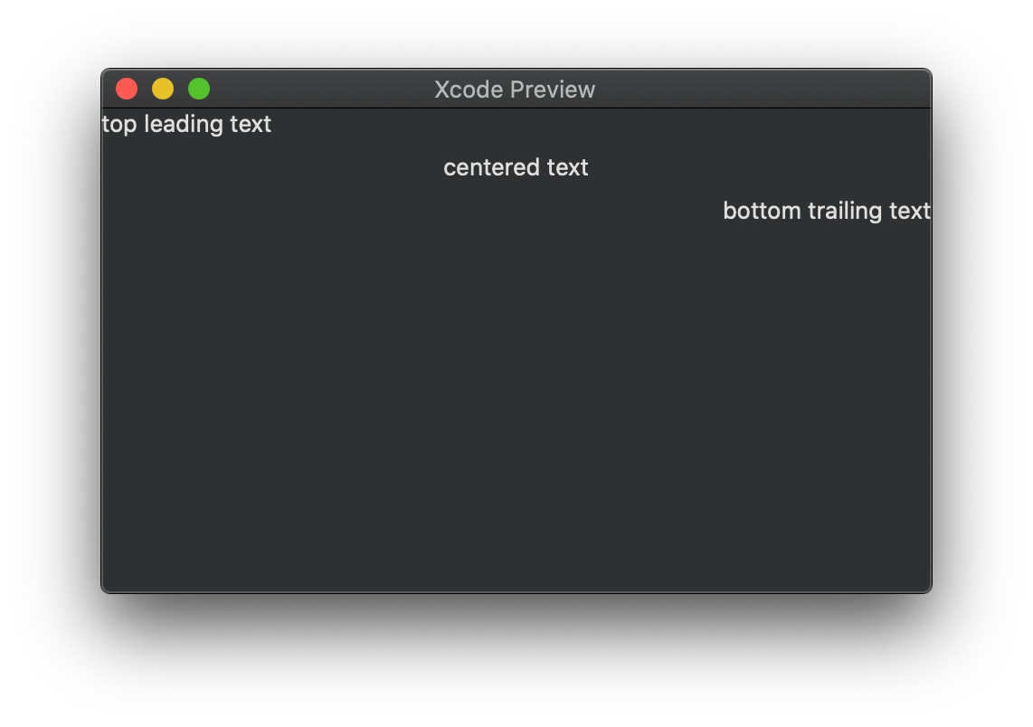The width and height of the screenshot is (1033, 727).
Task: Click the word 'top' in the leading label
Action: tap(118, 124)
